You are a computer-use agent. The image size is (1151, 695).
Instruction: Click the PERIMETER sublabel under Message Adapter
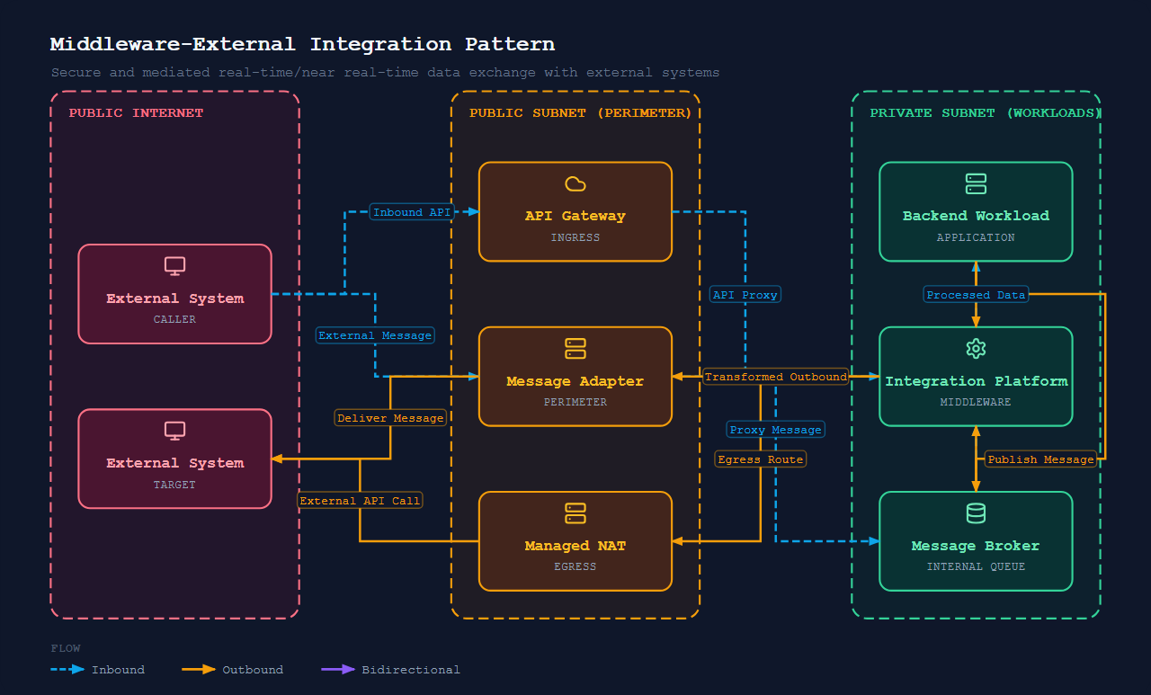575,403
